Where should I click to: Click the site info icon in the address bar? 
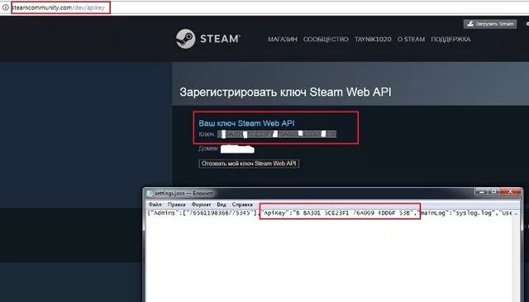[6, 7]
